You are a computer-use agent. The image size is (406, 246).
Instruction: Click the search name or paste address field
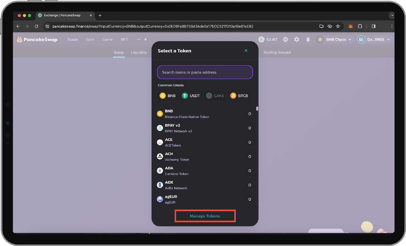(205, 72)
